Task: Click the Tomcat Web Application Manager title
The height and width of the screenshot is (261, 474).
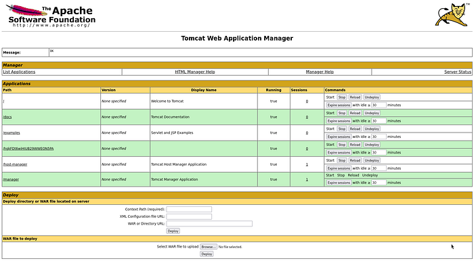Action: click(x=237, y=39)
